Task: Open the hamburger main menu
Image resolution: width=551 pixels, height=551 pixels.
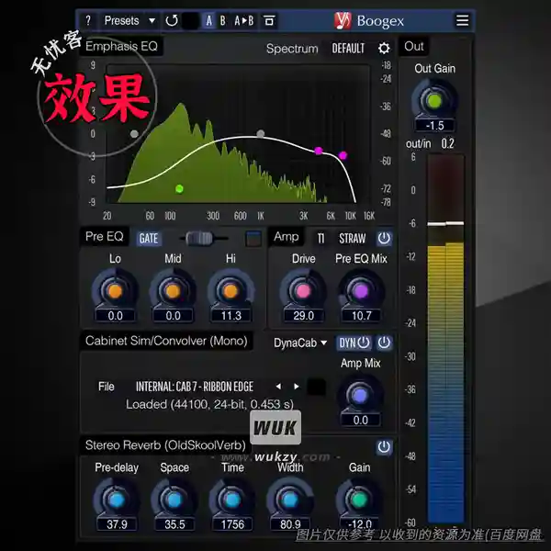Action: (x=462, y=20)
